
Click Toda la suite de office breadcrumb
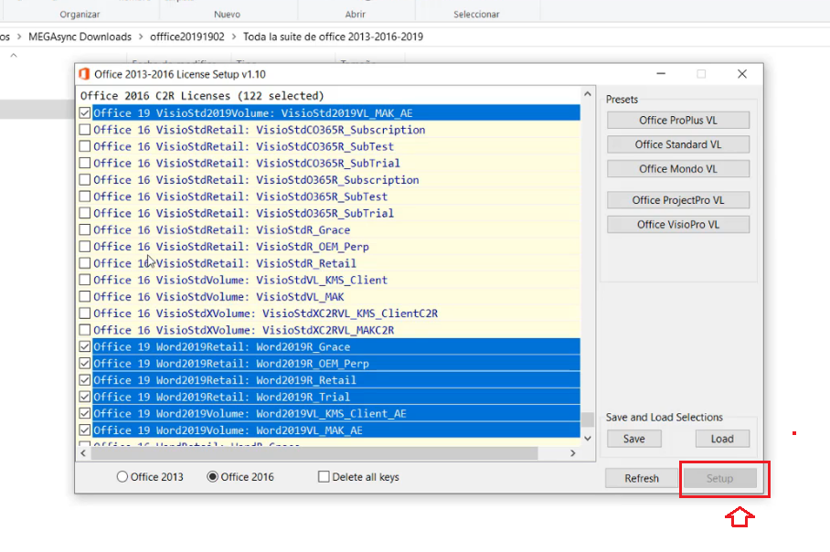[333, 37]
